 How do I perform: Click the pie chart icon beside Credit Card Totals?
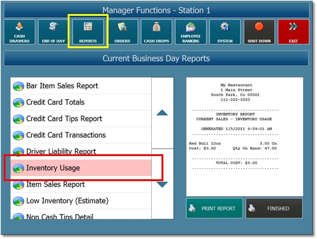pyautogui.click(x=18, y=103)
